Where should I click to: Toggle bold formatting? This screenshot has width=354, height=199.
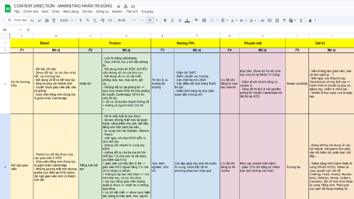[165, 20]
